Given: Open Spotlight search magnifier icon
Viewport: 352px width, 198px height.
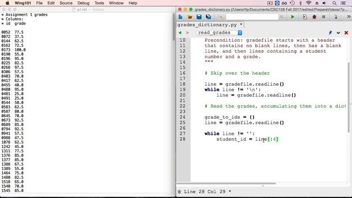Looking at the screenshot, I should tap(334, 3).
